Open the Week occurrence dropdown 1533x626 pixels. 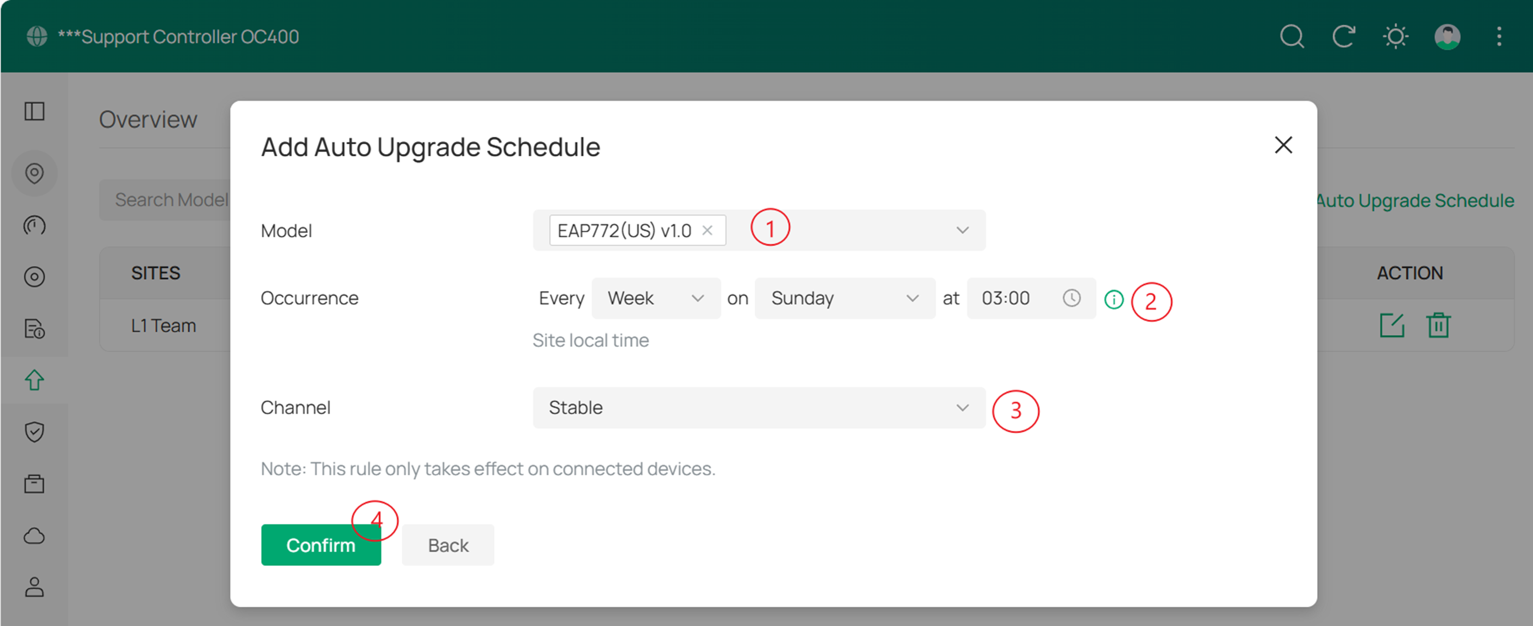[x=697, y=298]
